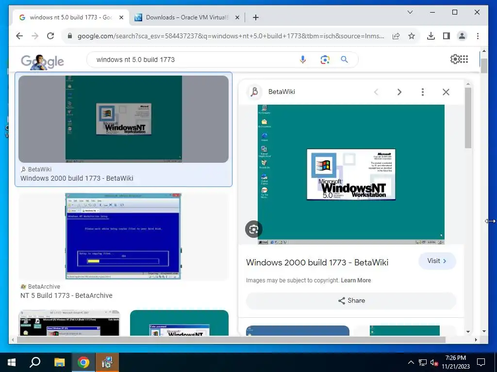Close the Downloads VirtualBox tab
Screen dimensions: 497x372
coord(237,17)
